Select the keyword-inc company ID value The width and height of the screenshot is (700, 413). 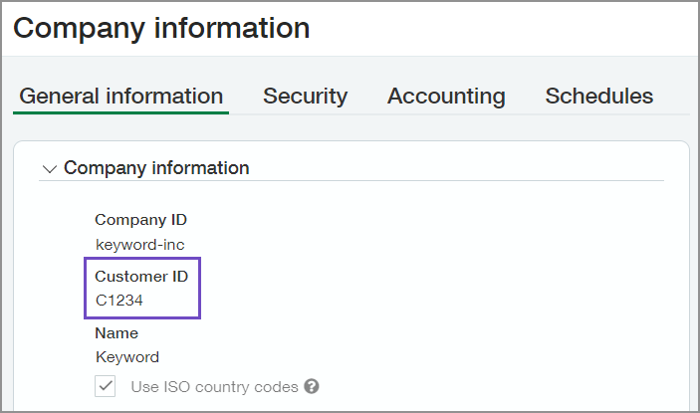139,244
